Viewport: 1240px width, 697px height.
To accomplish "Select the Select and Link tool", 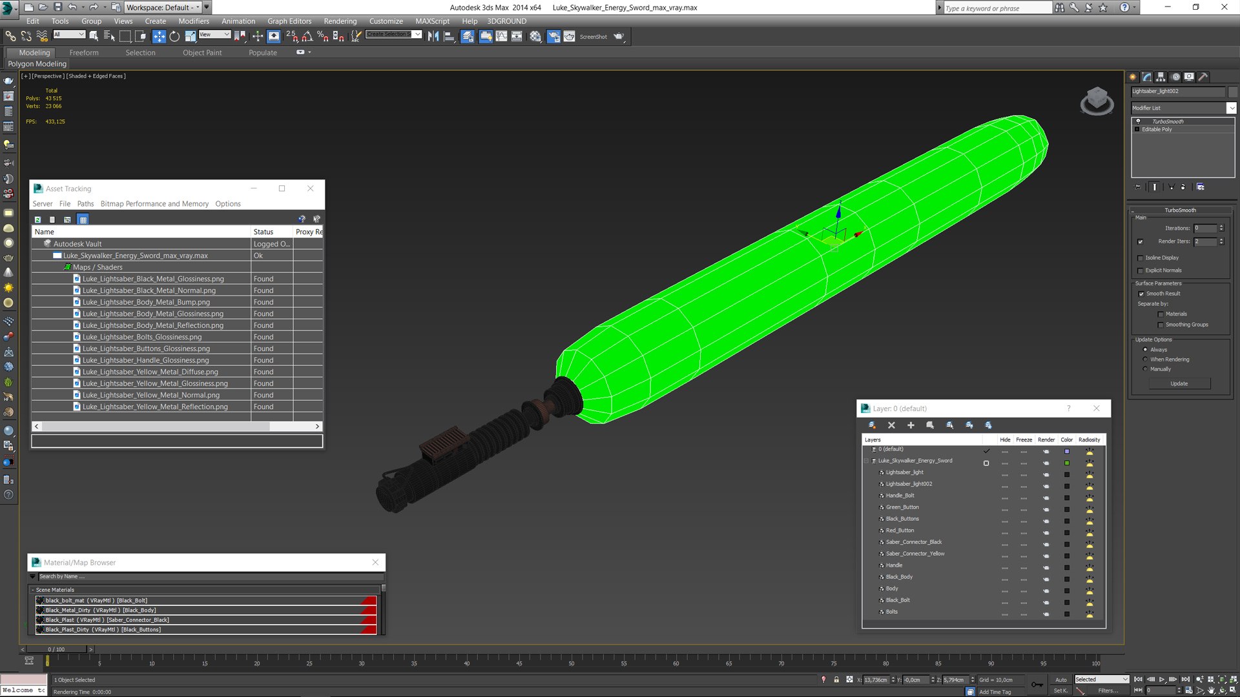I will [10, 36].
